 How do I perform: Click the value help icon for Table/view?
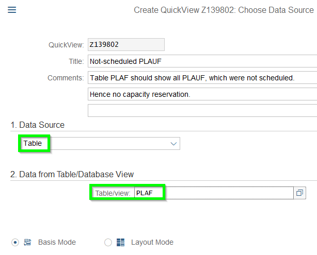tap(299, 193)
